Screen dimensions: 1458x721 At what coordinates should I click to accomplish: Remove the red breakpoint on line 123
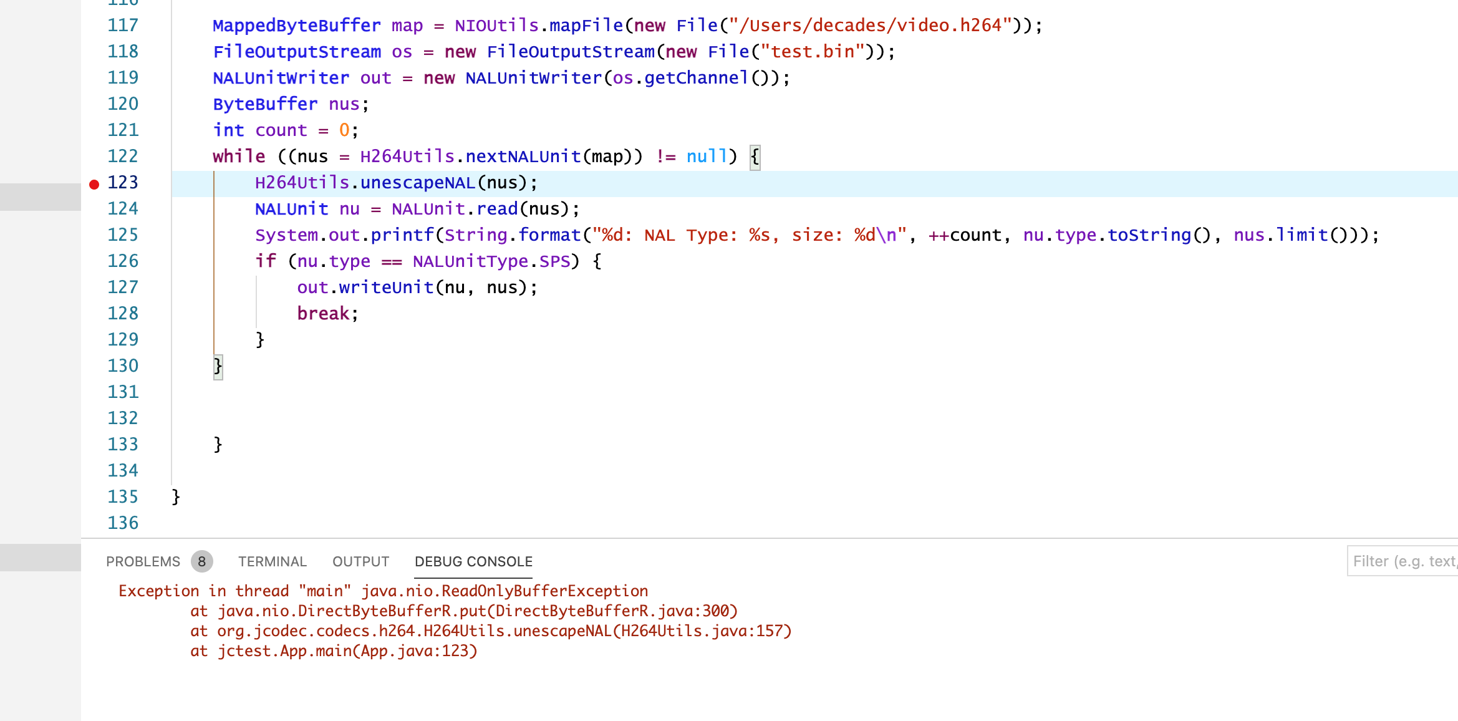pos(94,183)
